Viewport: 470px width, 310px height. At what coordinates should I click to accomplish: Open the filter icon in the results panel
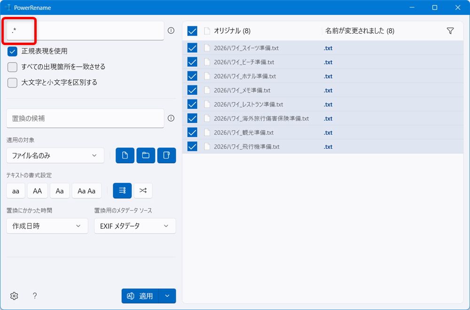coord(450,30)
